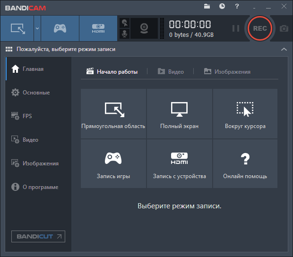Collapse the mode selection panel chevron

point(284,49)
